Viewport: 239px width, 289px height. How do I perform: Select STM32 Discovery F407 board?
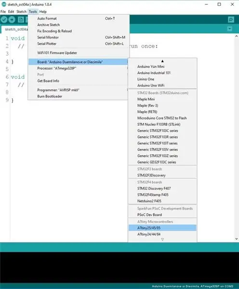(162, 188)
